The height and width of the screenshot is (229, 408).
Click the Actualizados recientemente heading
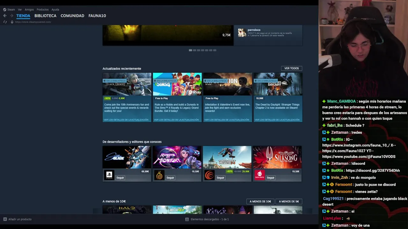pos(122,68)
